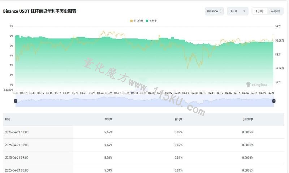Click the 0.01% daily rate for 09:00
The image size is (289, 173).
pos(178,158)
